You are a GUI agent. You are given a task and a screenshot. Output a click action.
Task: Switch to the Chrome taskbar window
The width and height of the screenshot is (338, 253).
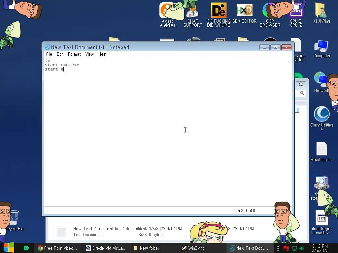point(57,248)
